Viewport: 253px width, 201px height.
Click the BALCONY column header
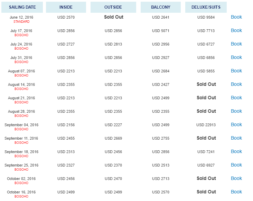(x=161, y=7)
